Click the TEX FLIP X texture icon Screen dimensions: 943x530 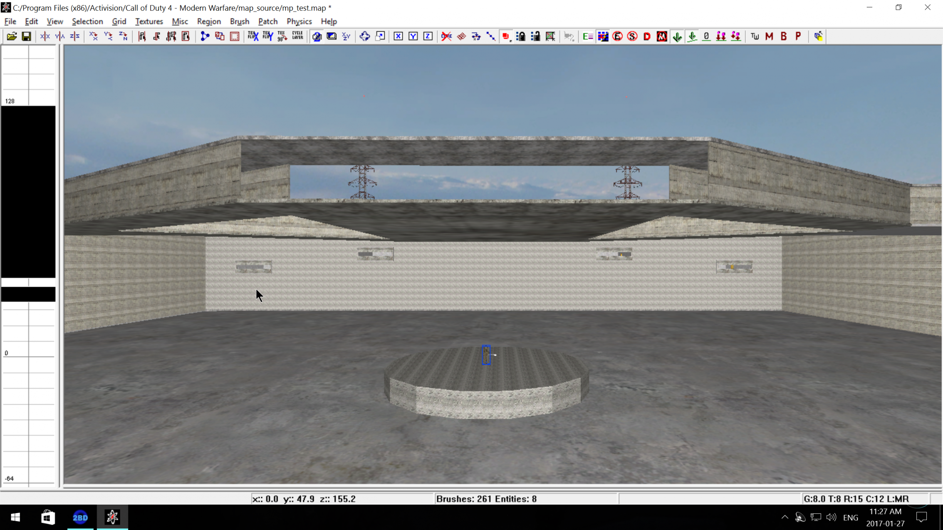253,36
